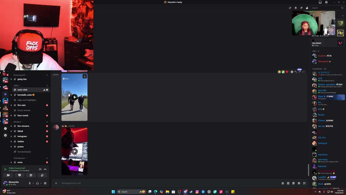Play the red-lit room video
This screenshot has height=195, width=346.
click(74, 151)
